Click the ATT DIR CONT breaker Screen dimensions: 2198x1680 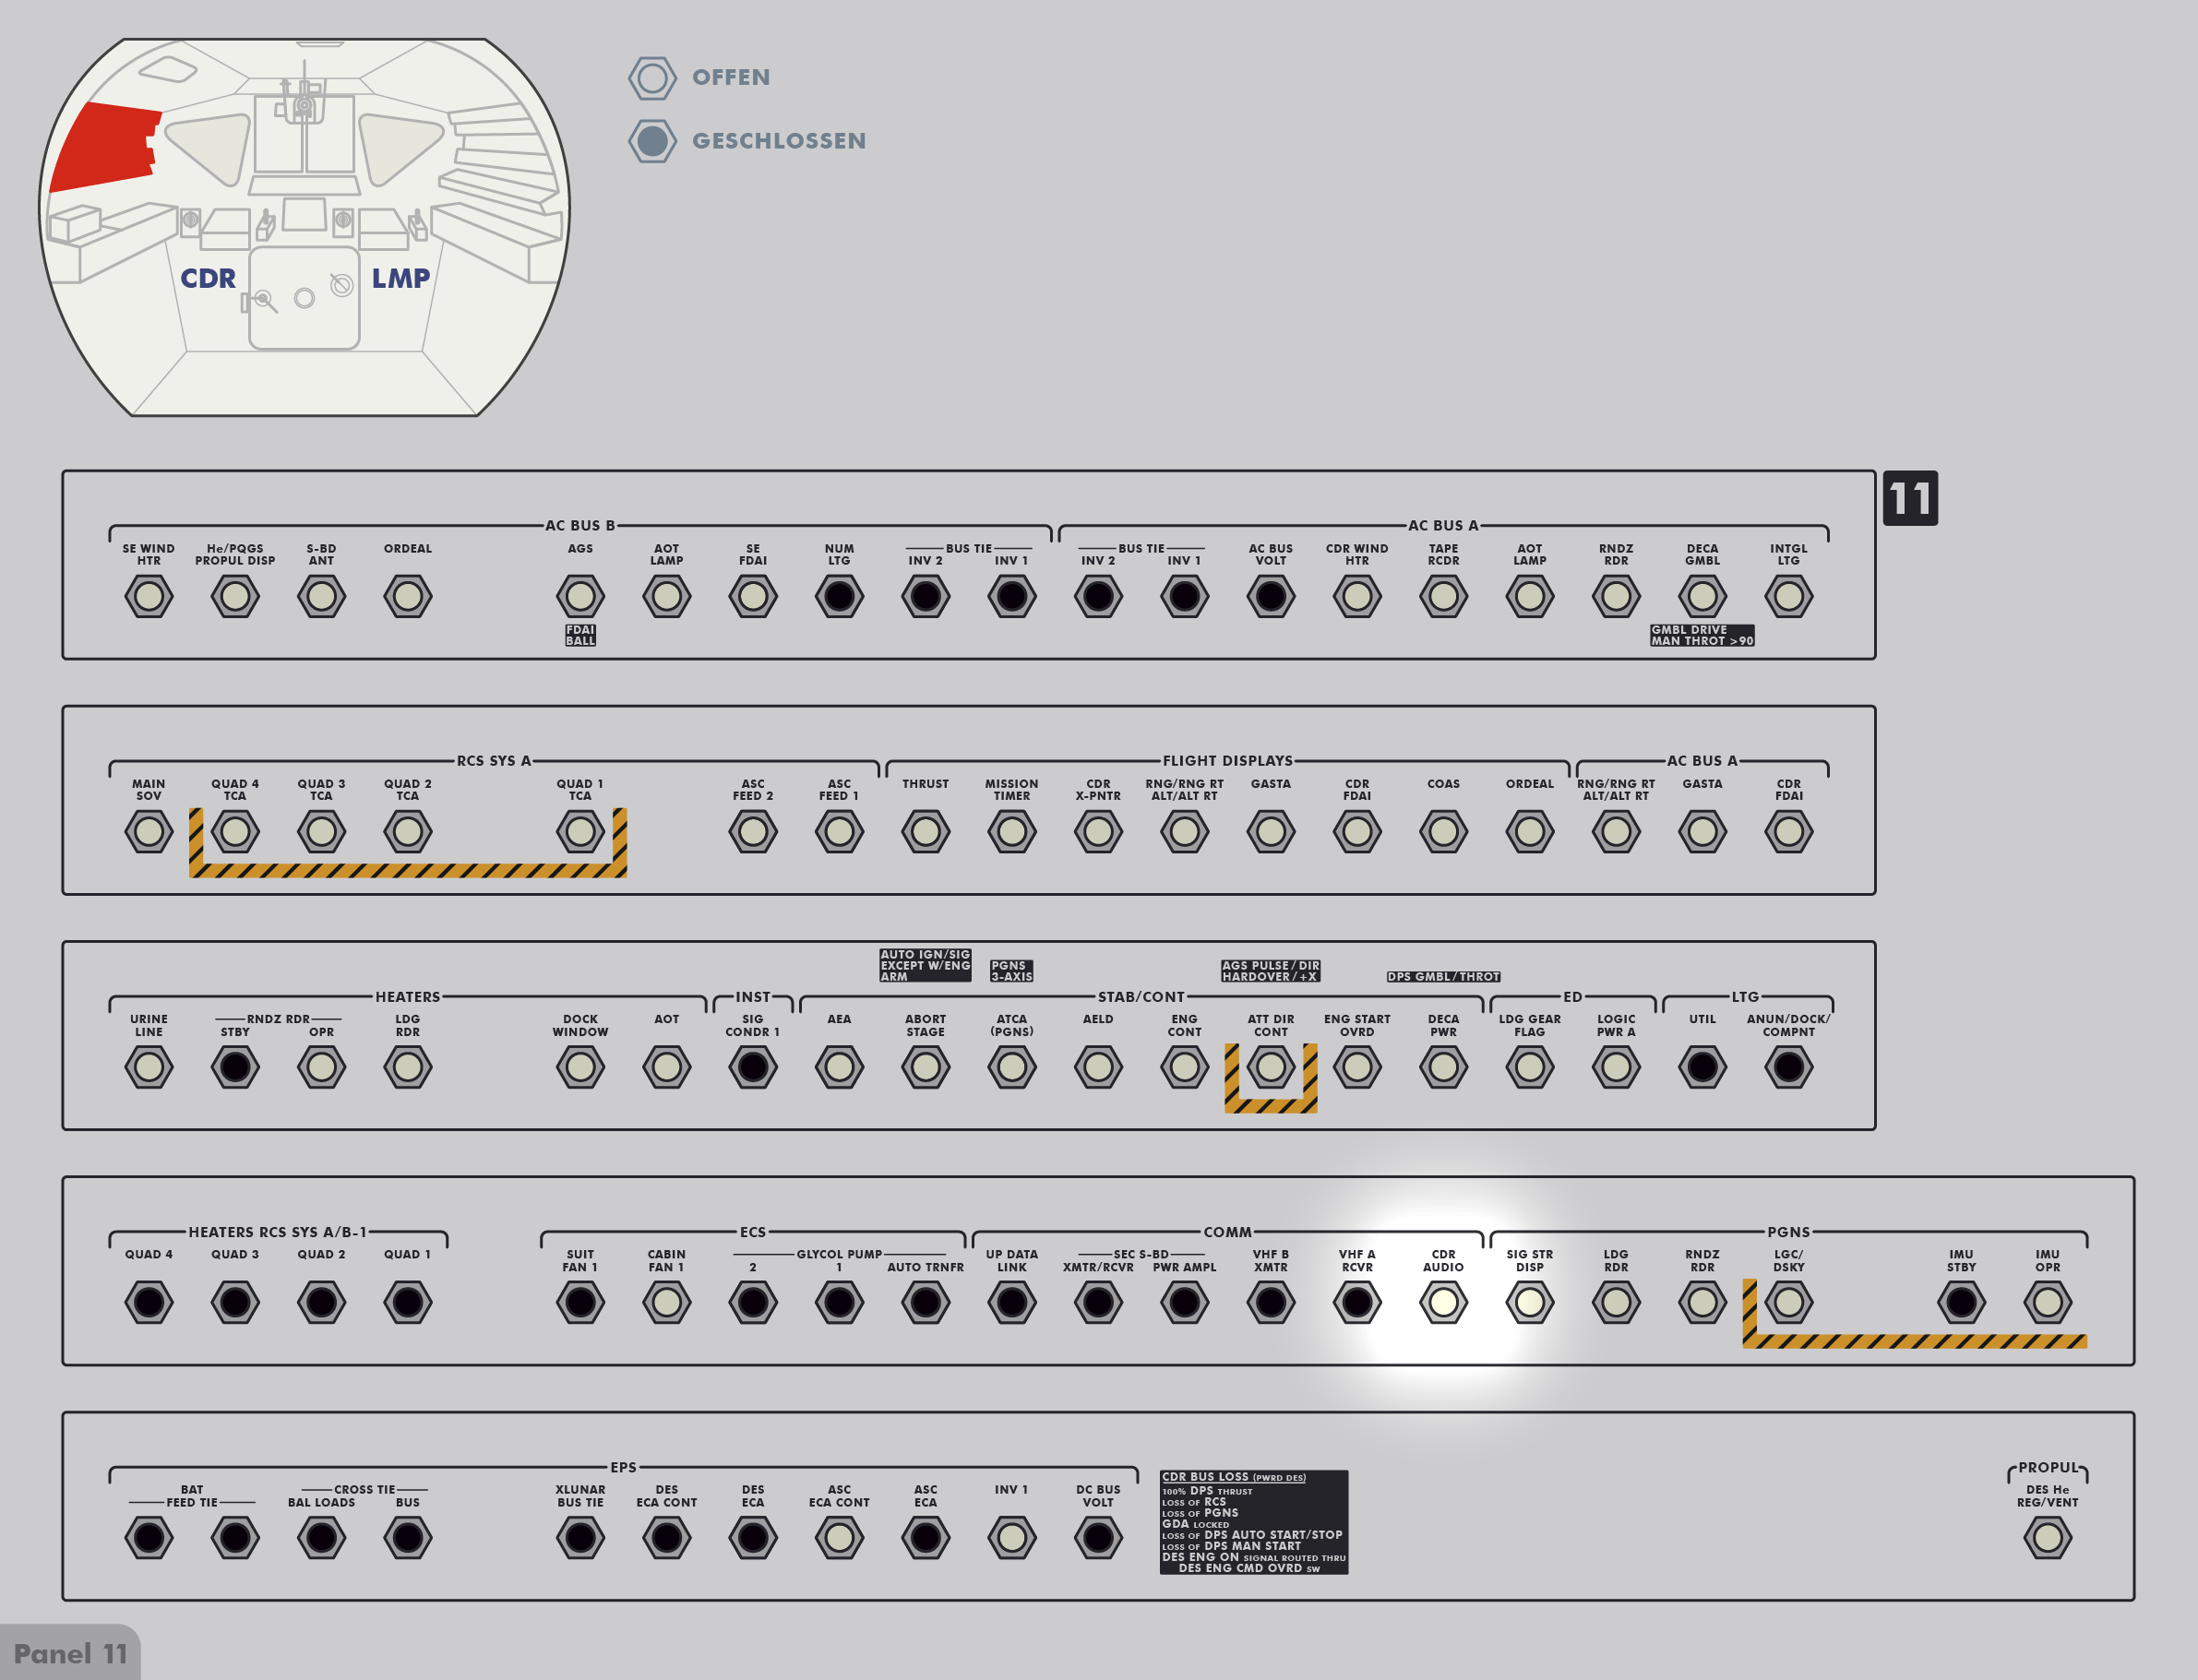(1270, 1067)
